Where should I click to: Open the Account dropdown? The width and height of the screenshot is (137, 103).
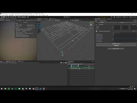click(x=118, y=17)
